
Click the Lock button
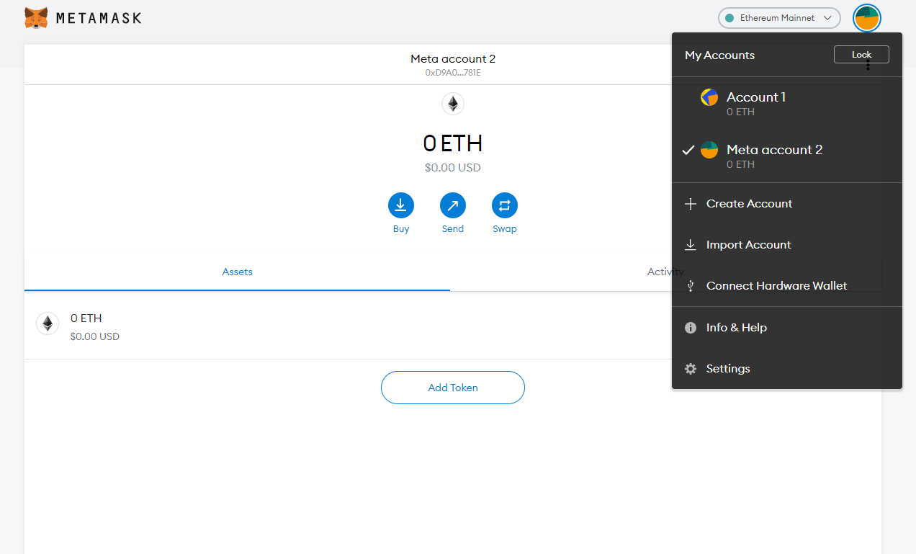tap(861, 55)
